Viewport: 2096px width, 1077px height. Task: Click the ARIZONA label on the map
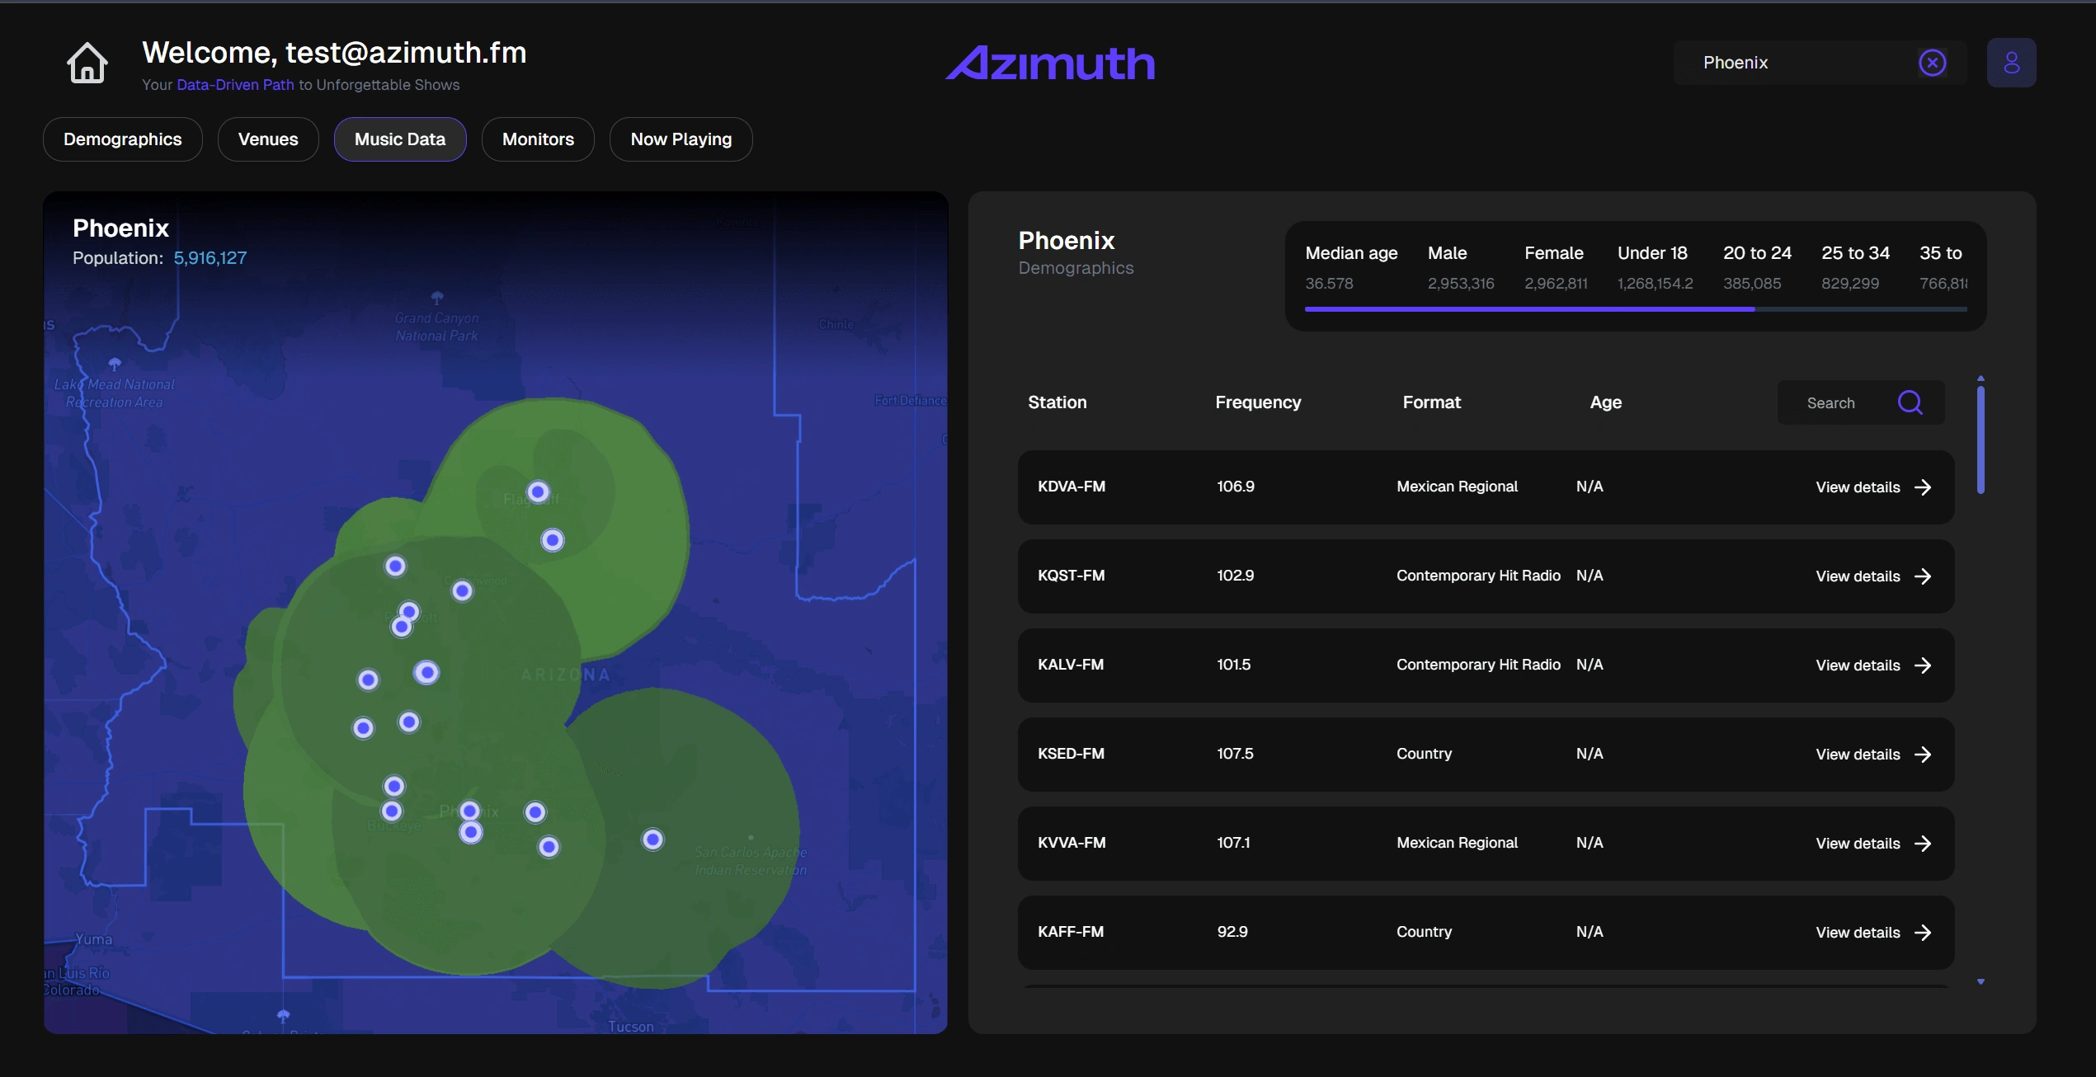click(x=566, y=675)
